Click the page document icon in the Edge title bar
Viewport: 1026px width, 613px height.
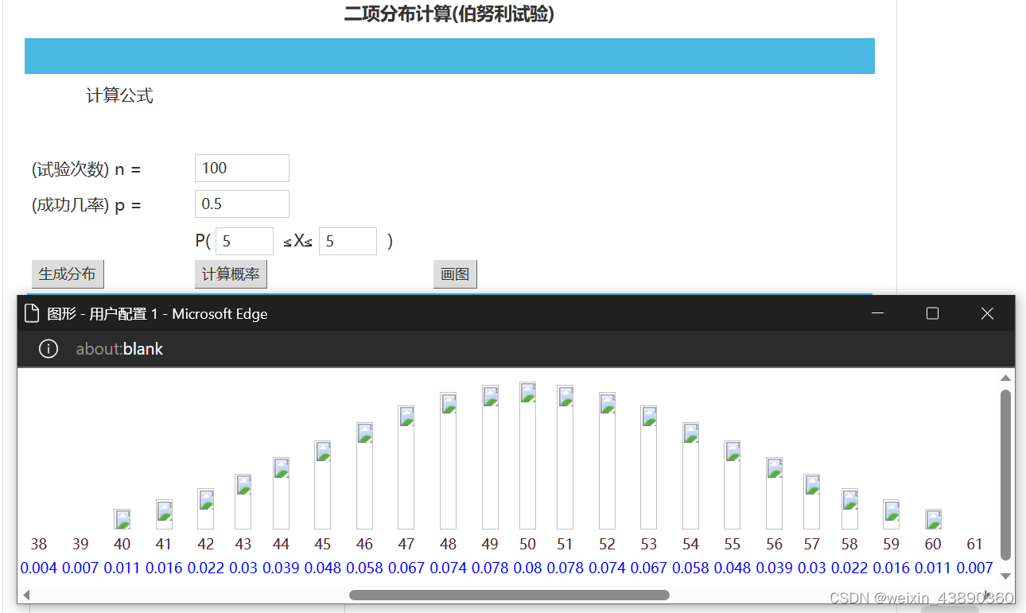click(31, 312)
